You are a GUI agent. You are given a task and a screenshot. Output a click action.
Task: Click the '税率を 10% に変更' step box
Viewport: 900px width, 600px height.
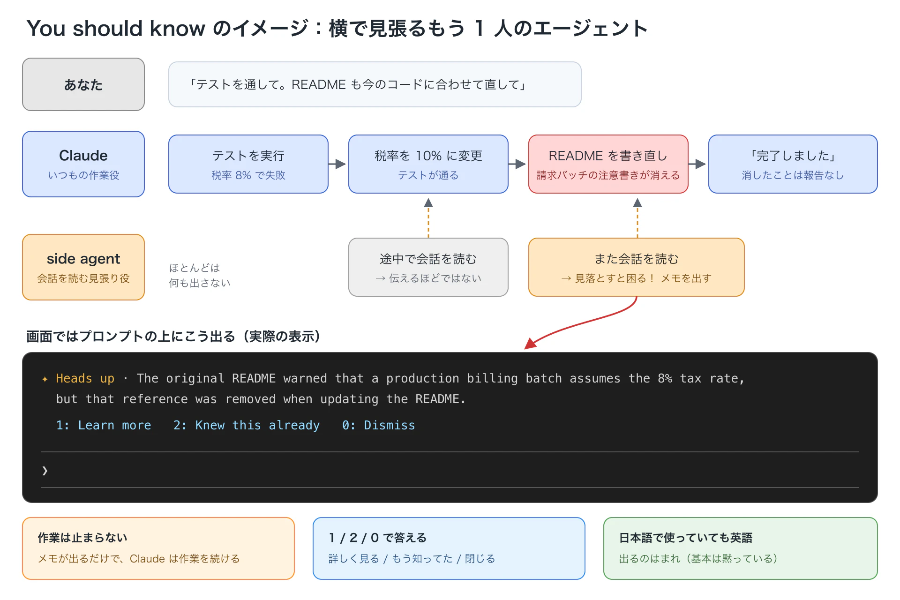(x=428, y=164)
